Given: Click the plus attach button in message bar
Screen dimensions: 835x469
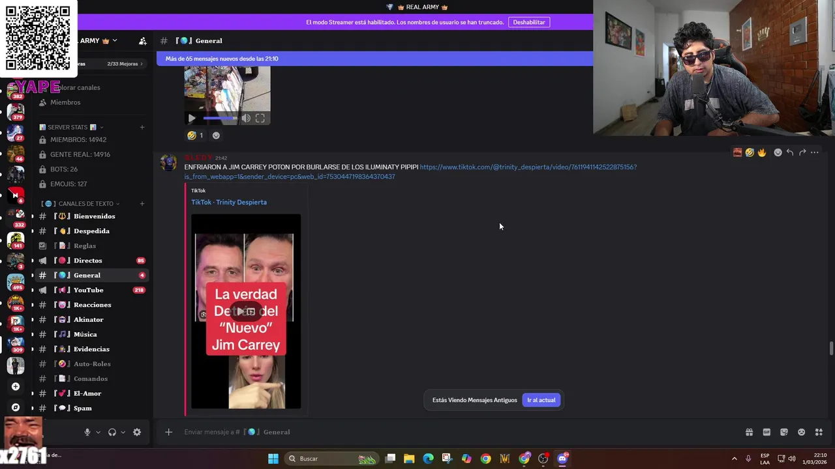Looking at the screenshot, I should (168, 432).
